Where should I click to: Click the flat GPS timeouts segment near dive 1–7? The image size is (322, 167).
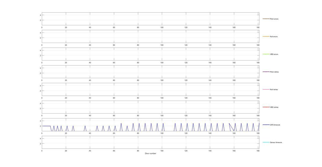[47, 126]
